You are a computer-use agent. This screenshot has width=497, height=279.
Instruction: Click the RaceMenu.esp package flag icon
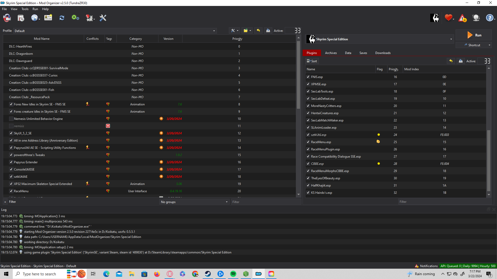[x=378, y=142]
